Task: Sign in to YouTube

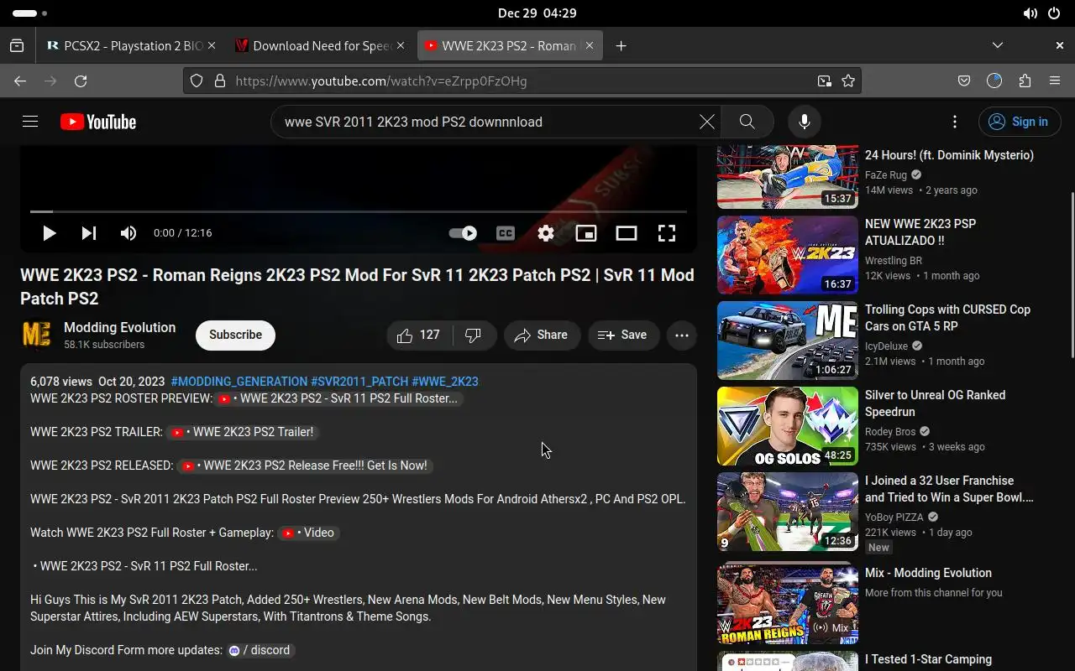Action: [x=1020, y=122]
